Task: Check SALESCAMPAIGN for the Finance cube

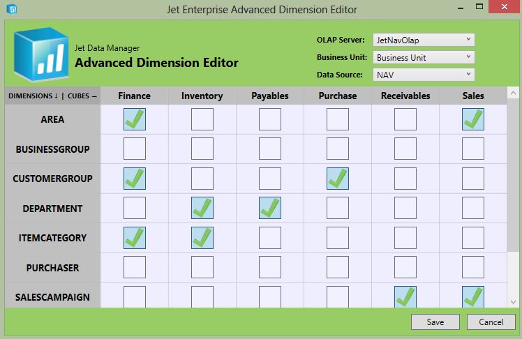Action: point(135,296)
